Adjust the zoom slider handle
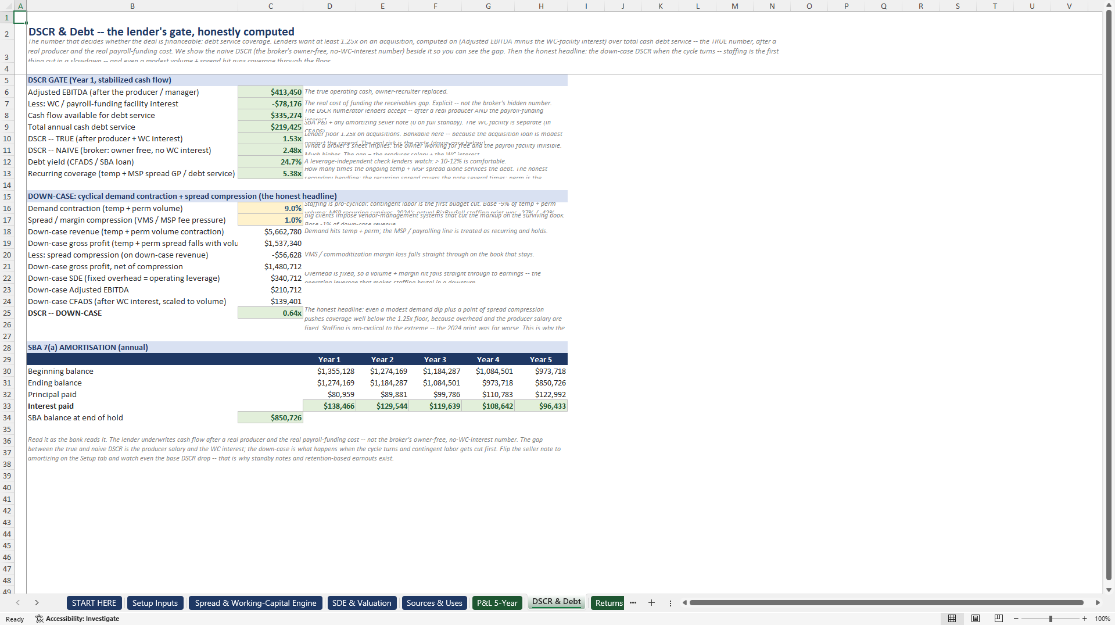Screen dimensions: 1115x625 1051,619
